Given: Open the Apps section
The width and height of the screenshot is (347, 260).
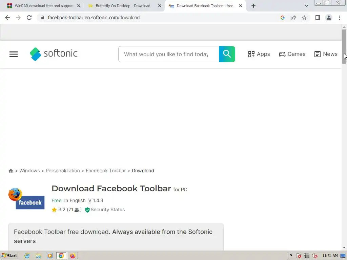Looking at the screenshot, I should tap(259, 54).
